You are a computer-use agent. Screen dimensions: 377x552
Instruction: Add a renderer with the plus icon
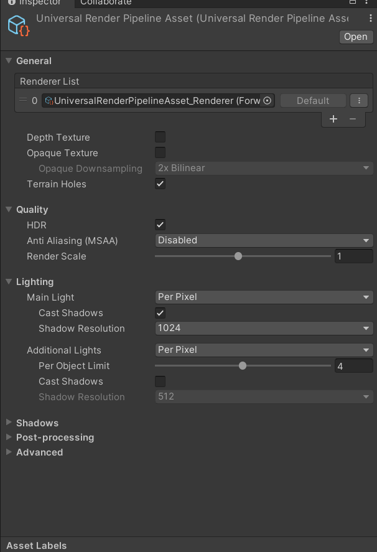[x=333, y=119]
